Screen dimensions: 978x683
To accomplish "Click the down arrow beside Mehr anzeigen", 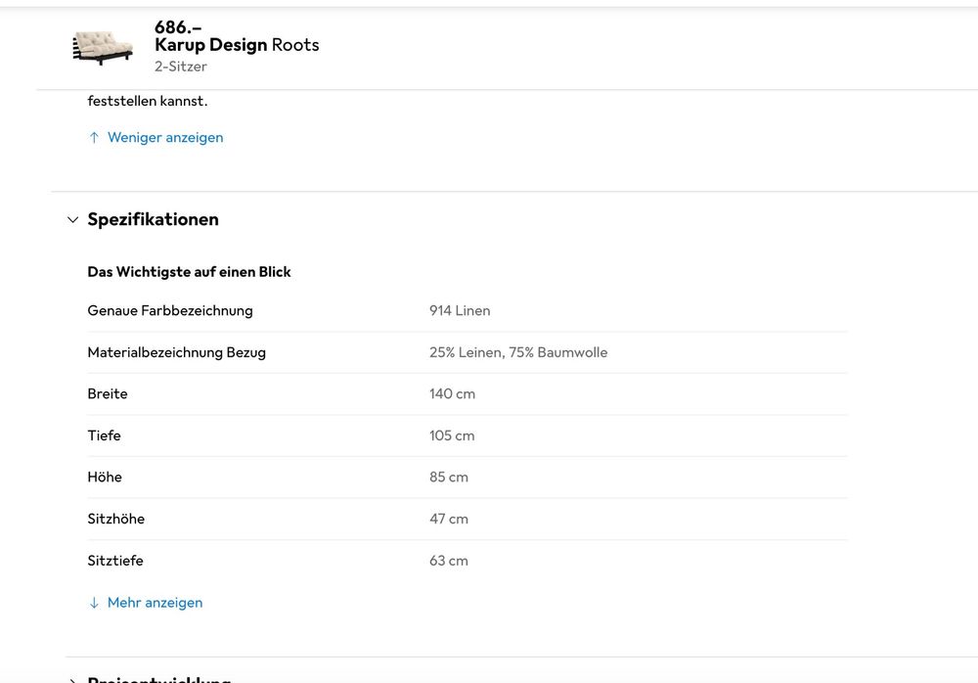I will pyautogui.click(x=94, y=603).
